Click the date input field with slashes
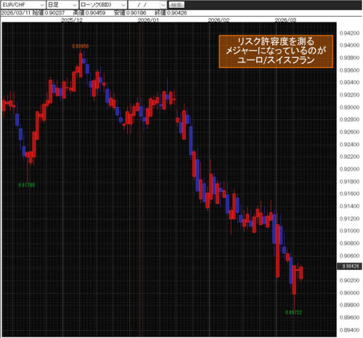363x338 pixels. coord(144,5)
